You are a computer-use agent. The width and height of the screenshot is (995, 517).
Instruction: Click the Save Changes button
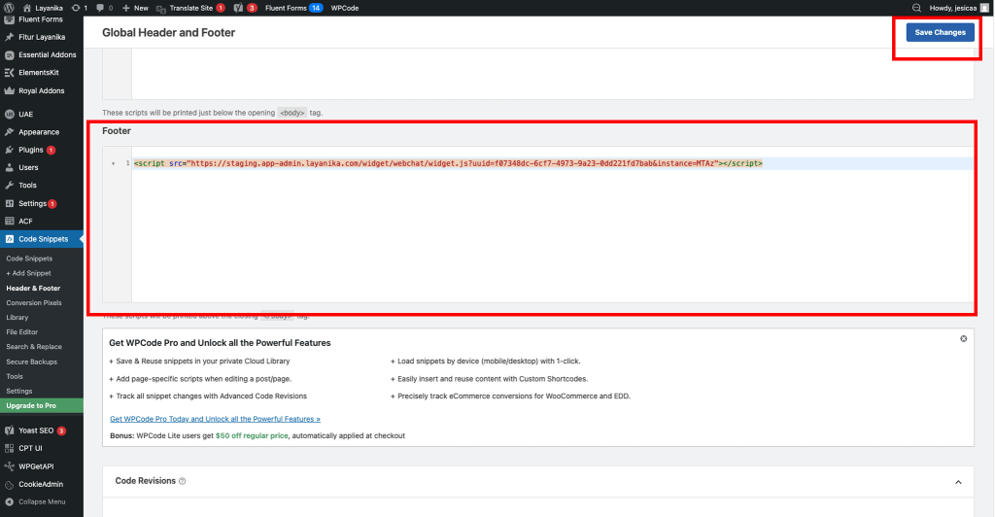pos(940,32)
